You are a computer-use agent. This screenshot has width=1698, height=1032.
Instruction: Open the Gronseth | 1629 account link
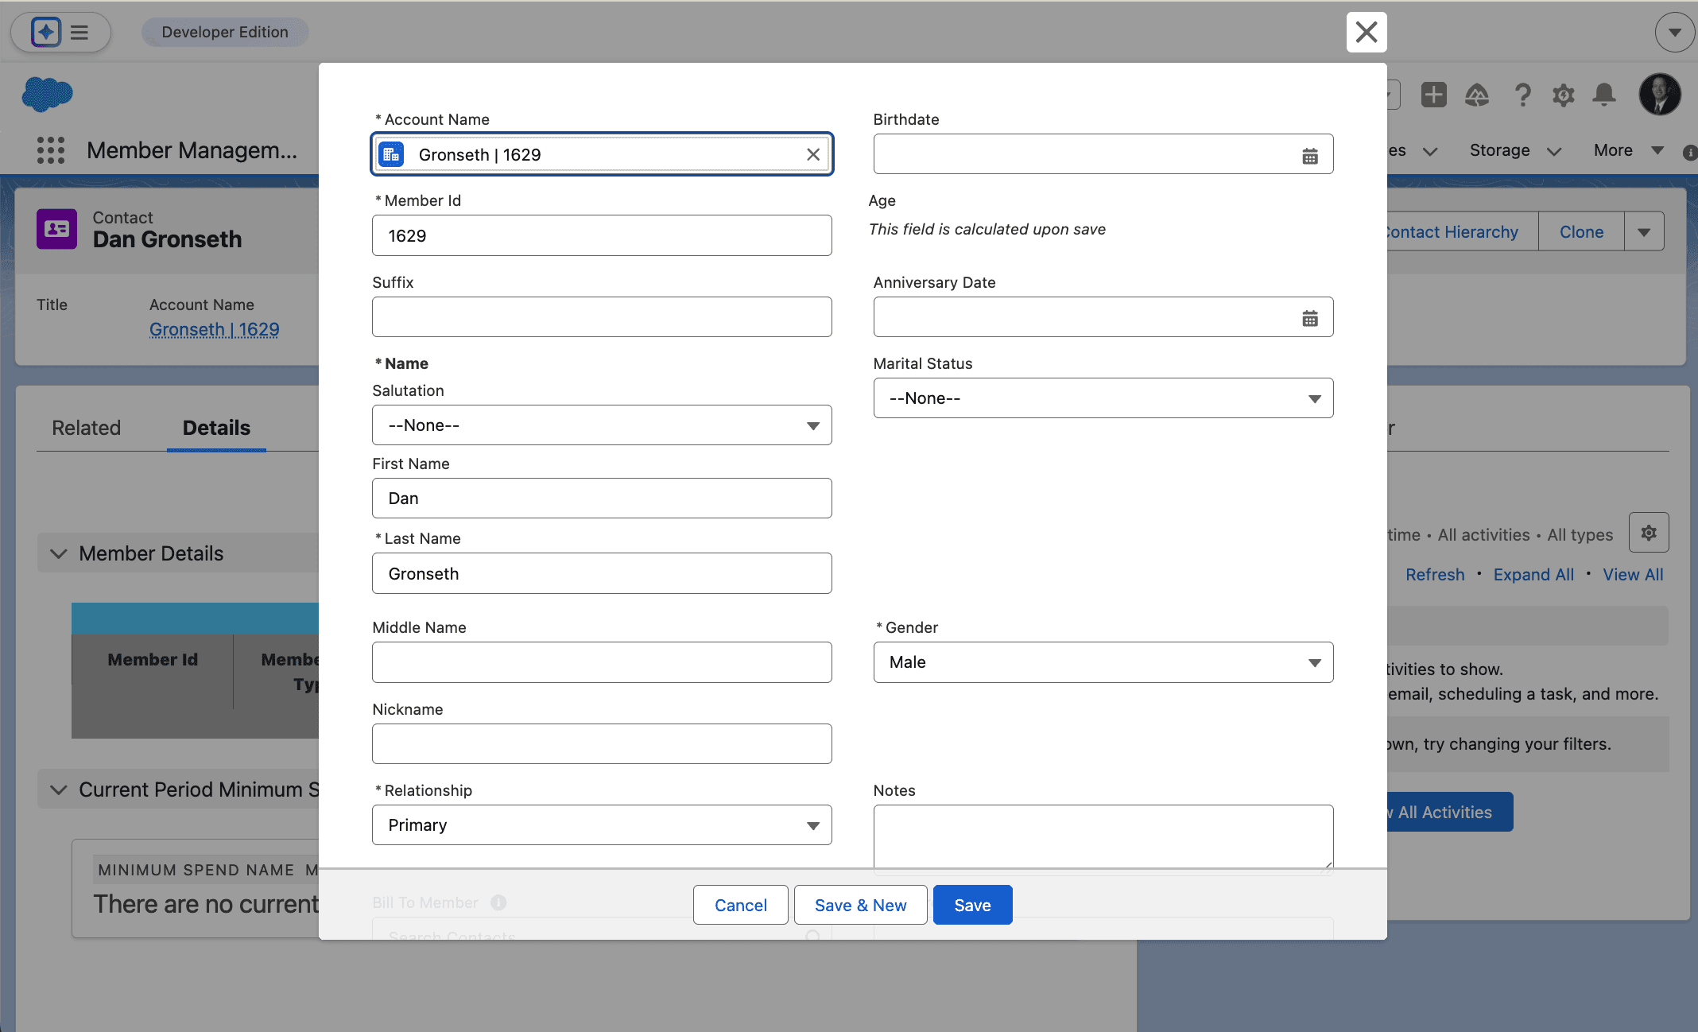click(214, 329)
